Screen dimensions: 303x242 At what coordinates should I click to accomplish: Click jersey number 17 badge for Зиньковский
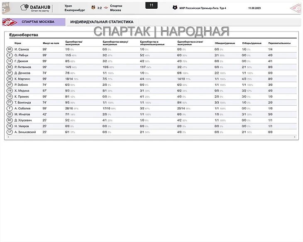point(9,132)
